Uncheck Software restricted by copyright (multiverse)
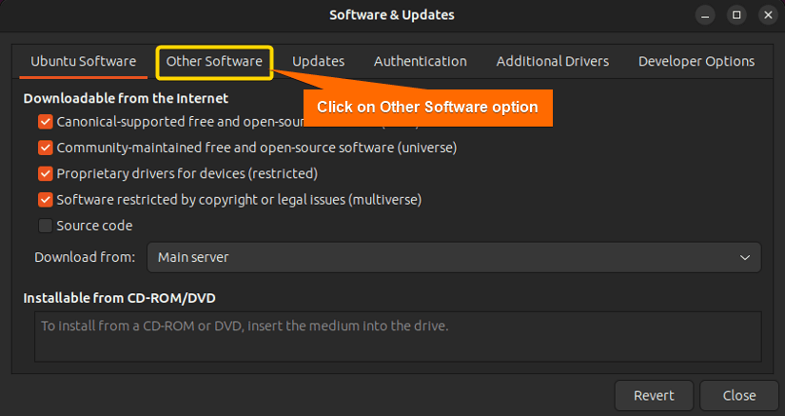 (46, 200)
